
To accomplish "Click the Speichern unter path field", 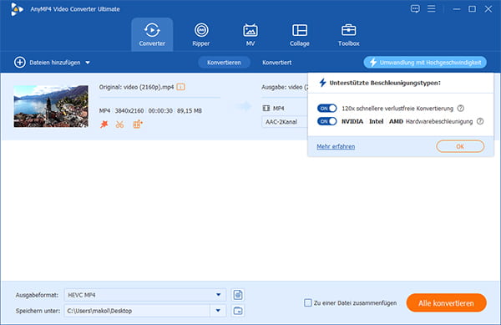I will (x=137, y=311).
